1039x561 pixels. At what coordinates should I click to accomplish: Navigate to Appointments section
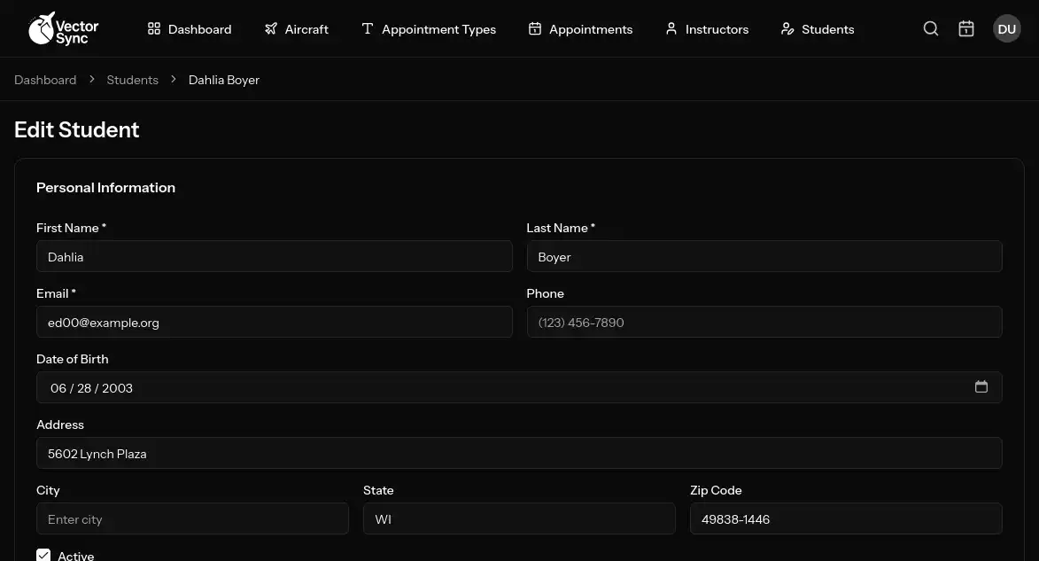[580, 29]
